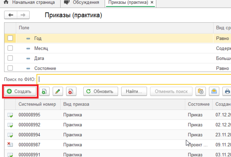Focus the Поиск по ФИО input field
This screenshot has width=231, height=157.
click(133, 79)
